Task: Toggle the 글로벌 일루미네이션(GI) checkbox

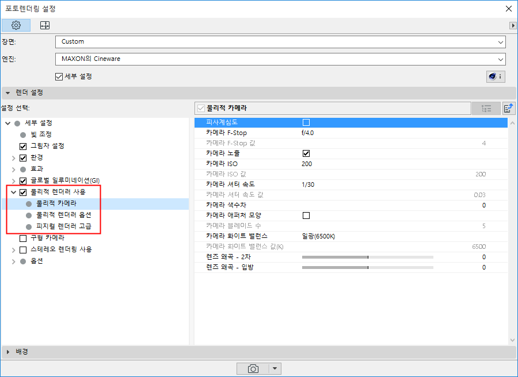Action: pos(23,181)
